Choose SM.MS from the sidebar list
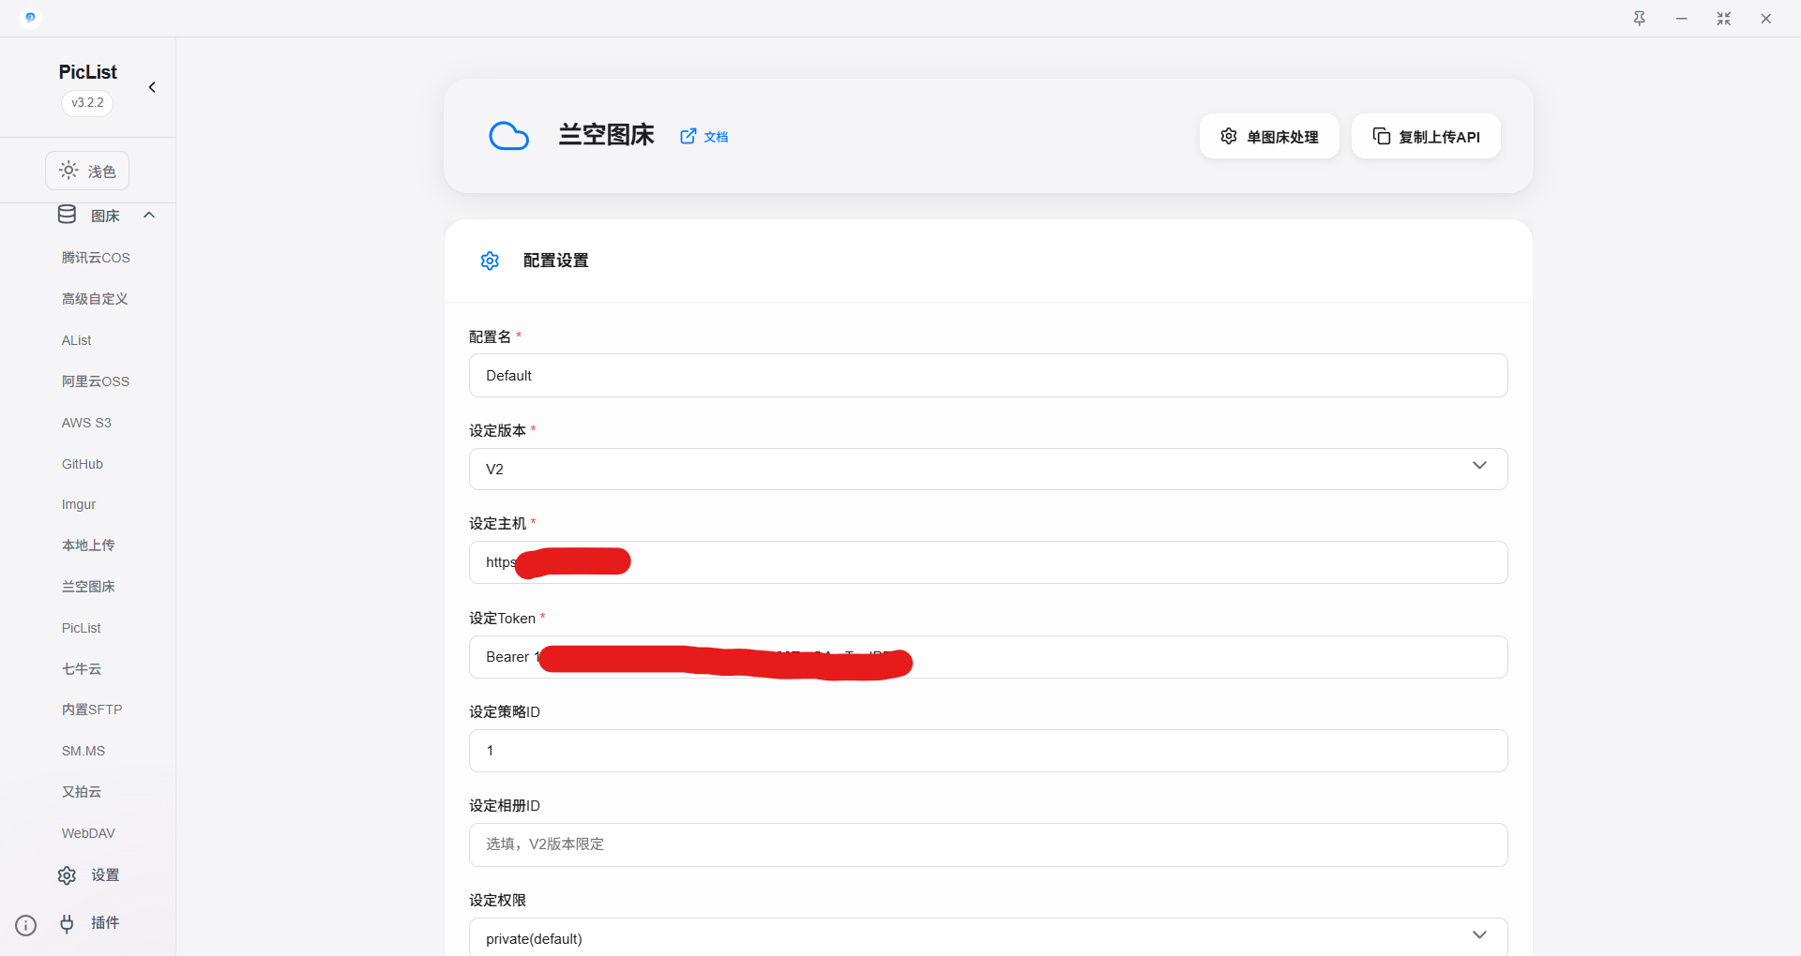Screen dimensions: 1801x956 coord(83,751)
